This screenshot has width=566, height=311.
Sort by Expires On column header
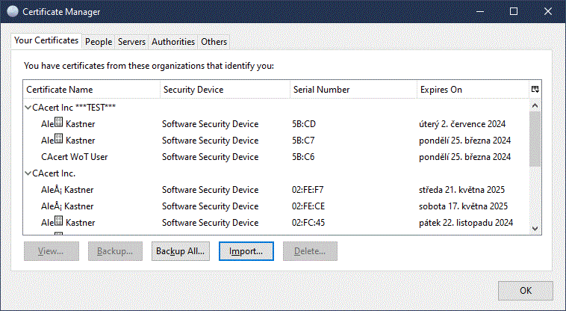coord(470,90)
